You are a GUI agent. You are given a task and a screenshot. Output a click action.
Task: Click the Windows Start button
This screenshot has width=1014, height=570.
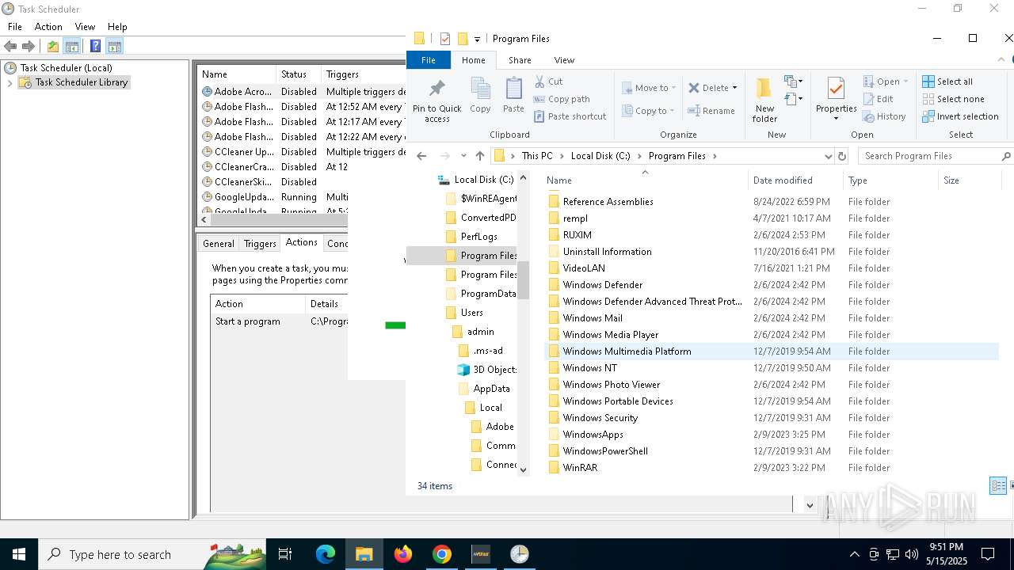19,554
